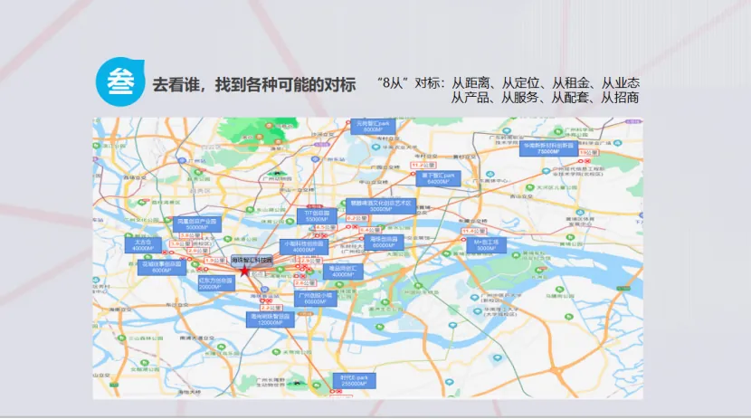This screenshot has height=419, width=751.
Task: Select the 元岗智汇park 8000M² label
Action: pos(373,127)
